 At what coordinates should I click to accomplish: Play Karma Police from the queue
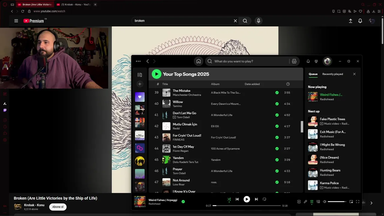point(333,185)
